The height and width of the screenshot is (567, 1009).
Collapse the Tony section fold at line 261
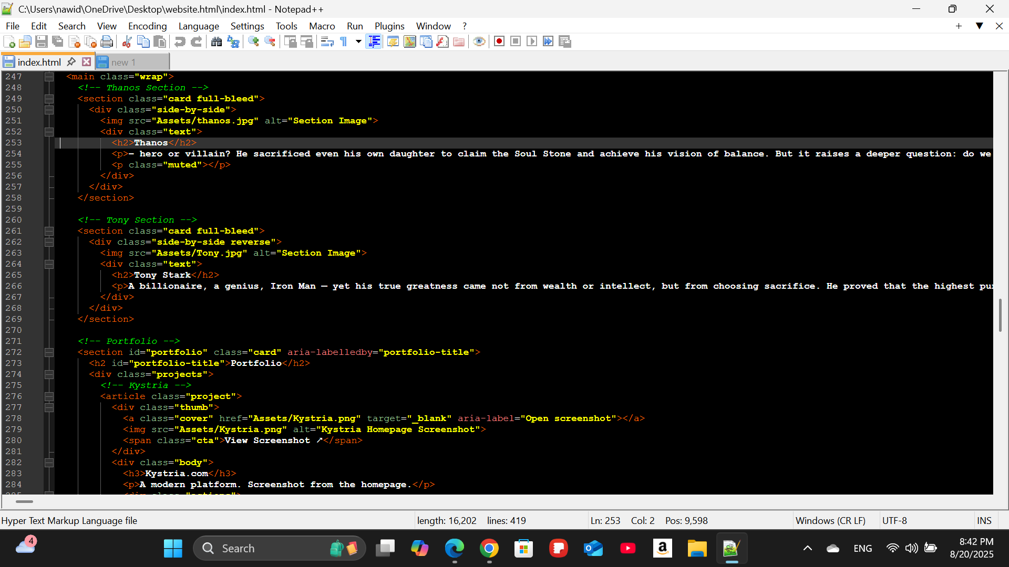[x=49, y=231]
